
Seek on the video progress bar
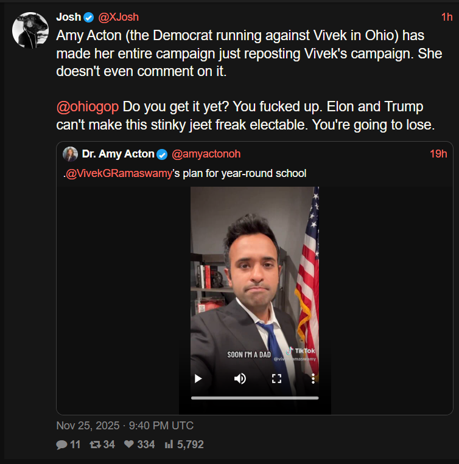coord(254,398)
